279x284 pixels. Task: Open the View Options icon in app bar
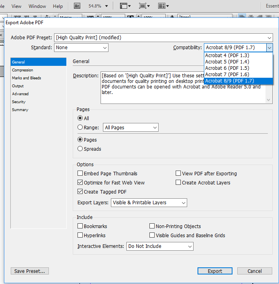coord(126,6)
